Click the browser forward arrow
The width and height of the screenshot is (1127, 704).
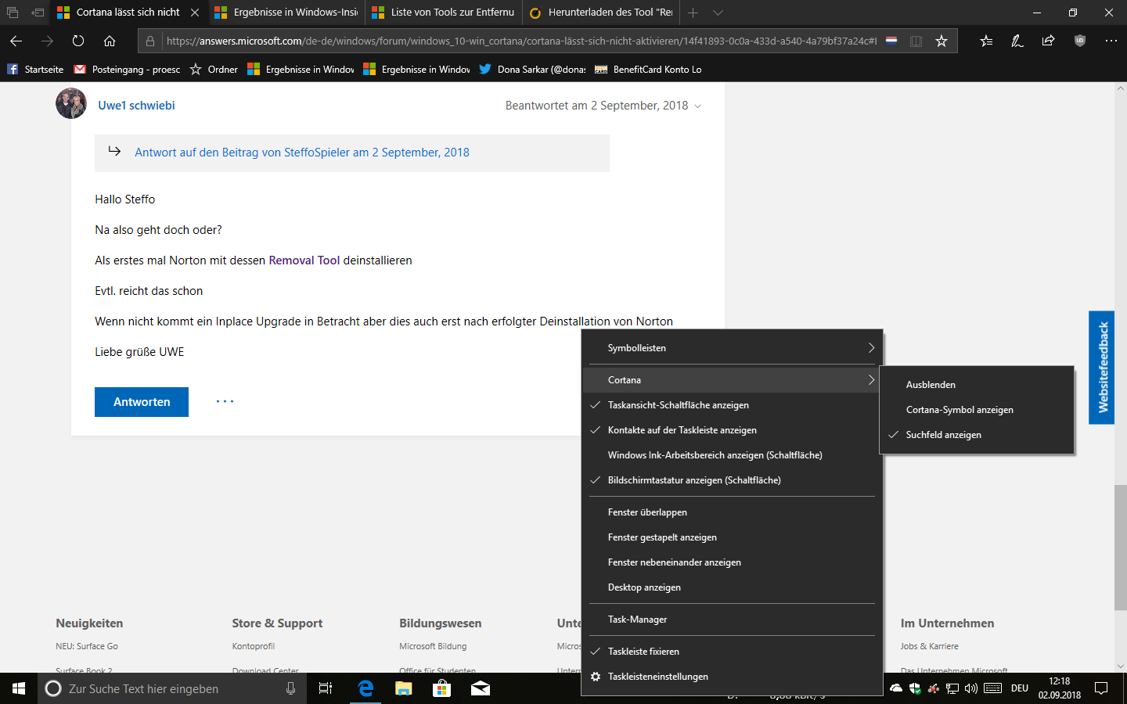(47, 41)
